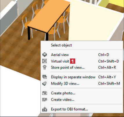Image resolution: width=124 pixels, height=117 pixels.
Task: Click the Create video camcorder icon
Action: click(45, 100)
